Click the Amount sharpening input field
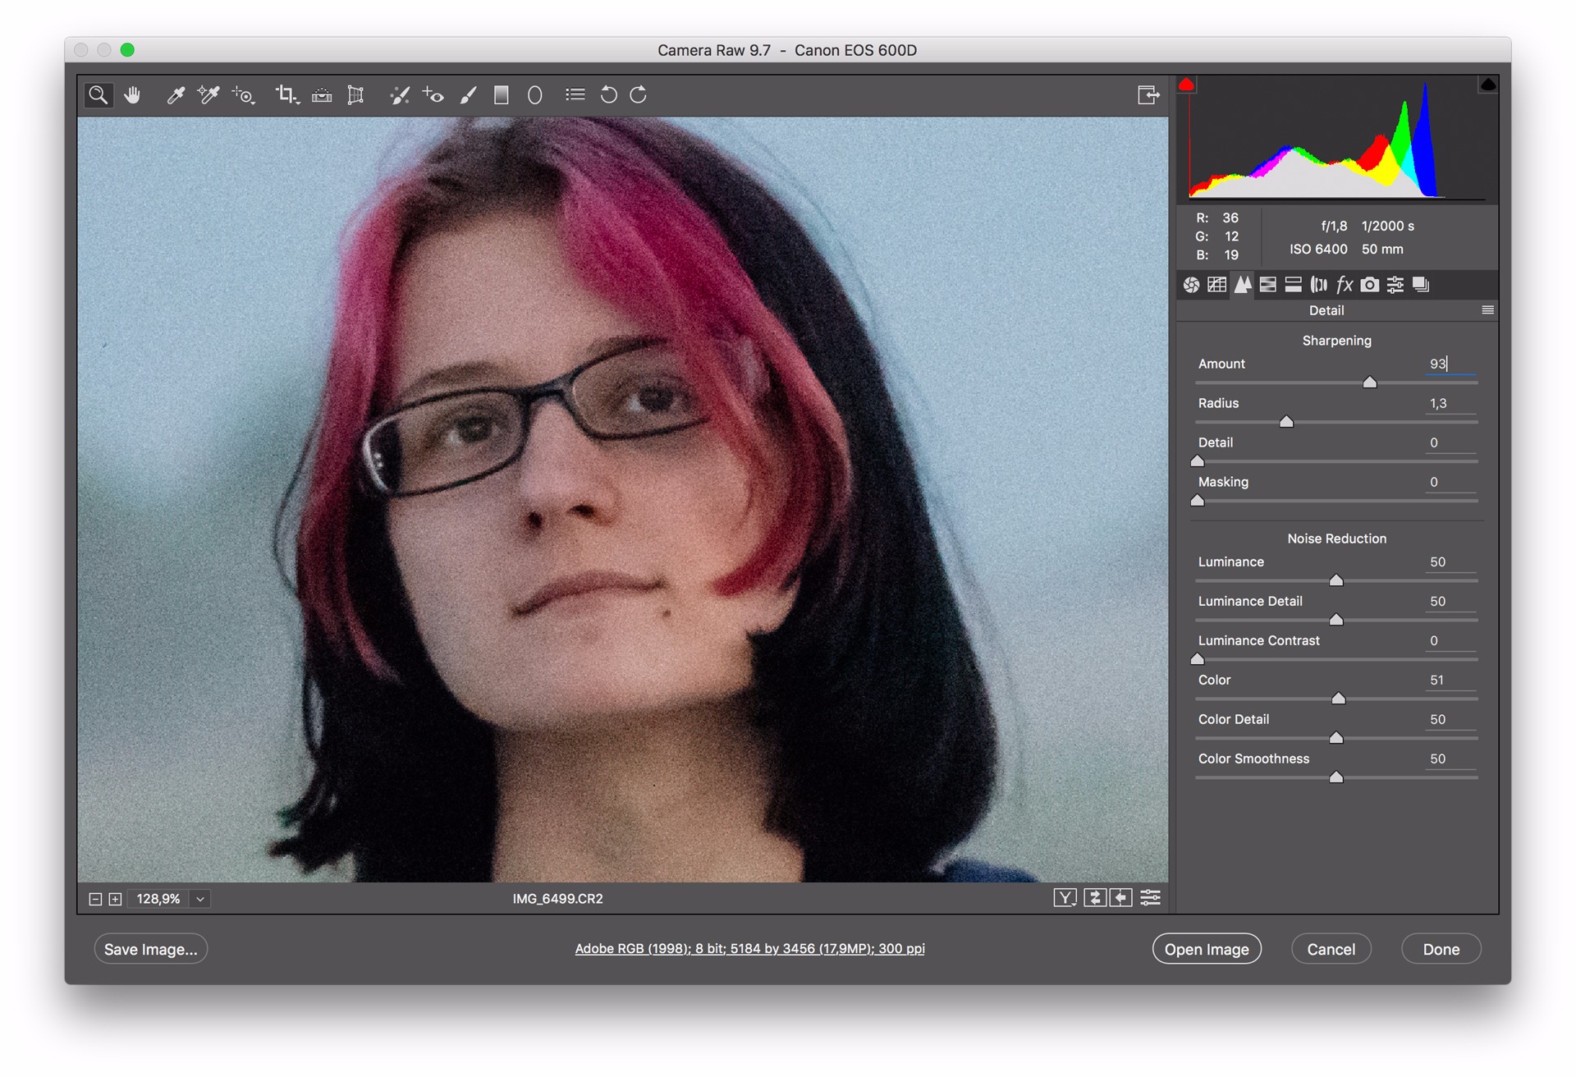Screen dimensions: 1576x1077 click(1437, 363)
